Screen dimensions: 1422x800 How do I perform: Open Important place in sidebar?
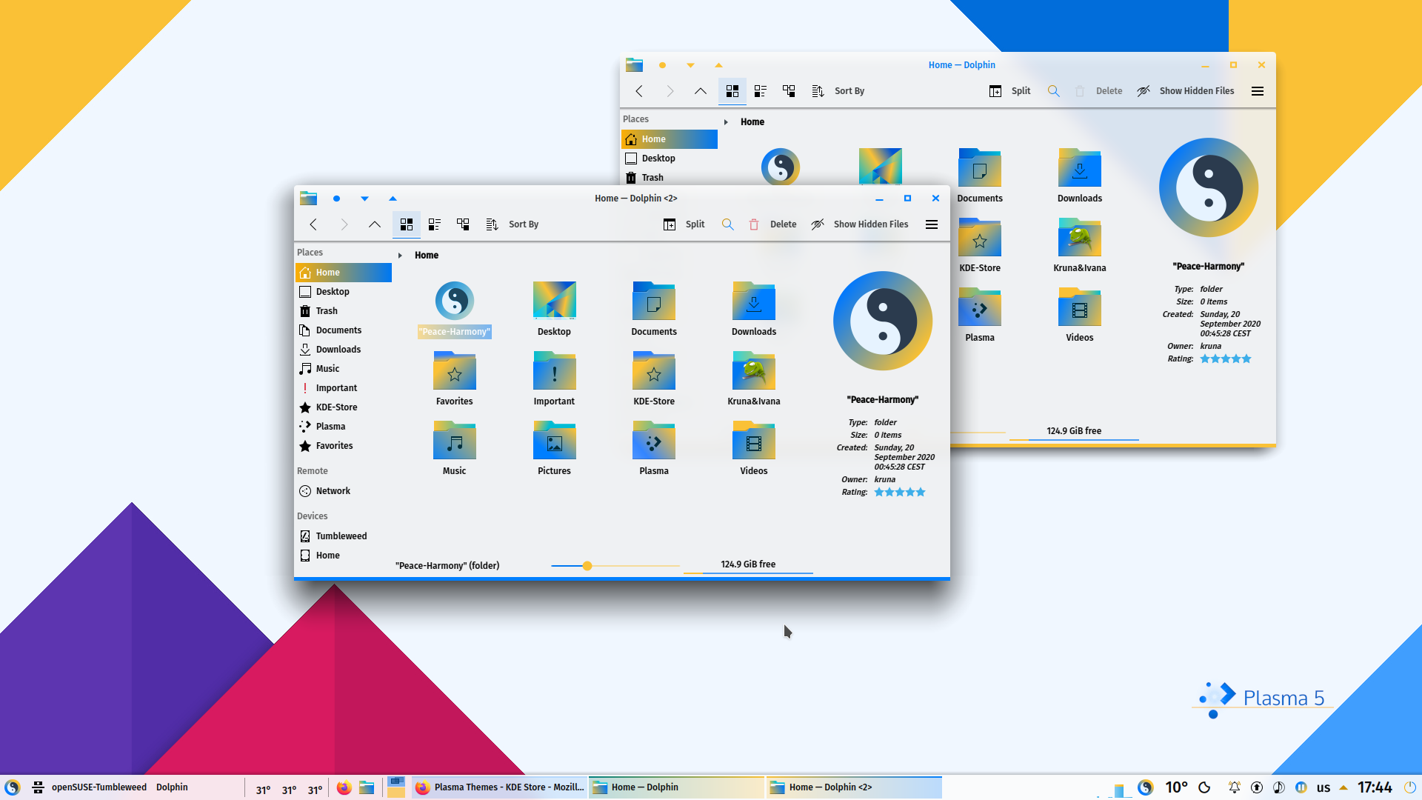pos(344,388)
